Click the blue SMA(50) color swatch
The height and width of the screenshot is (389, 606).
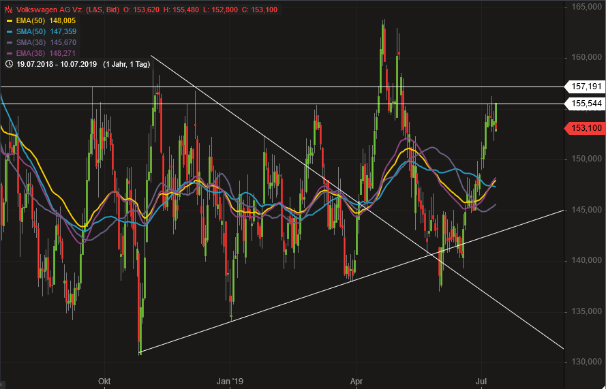click(x=10, y=31)
